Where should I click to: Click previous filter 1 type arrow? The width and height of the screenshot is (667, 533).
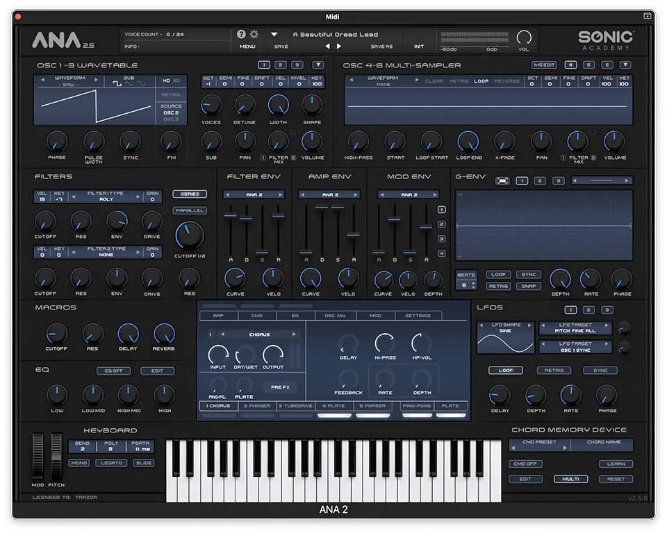[73, 196]
